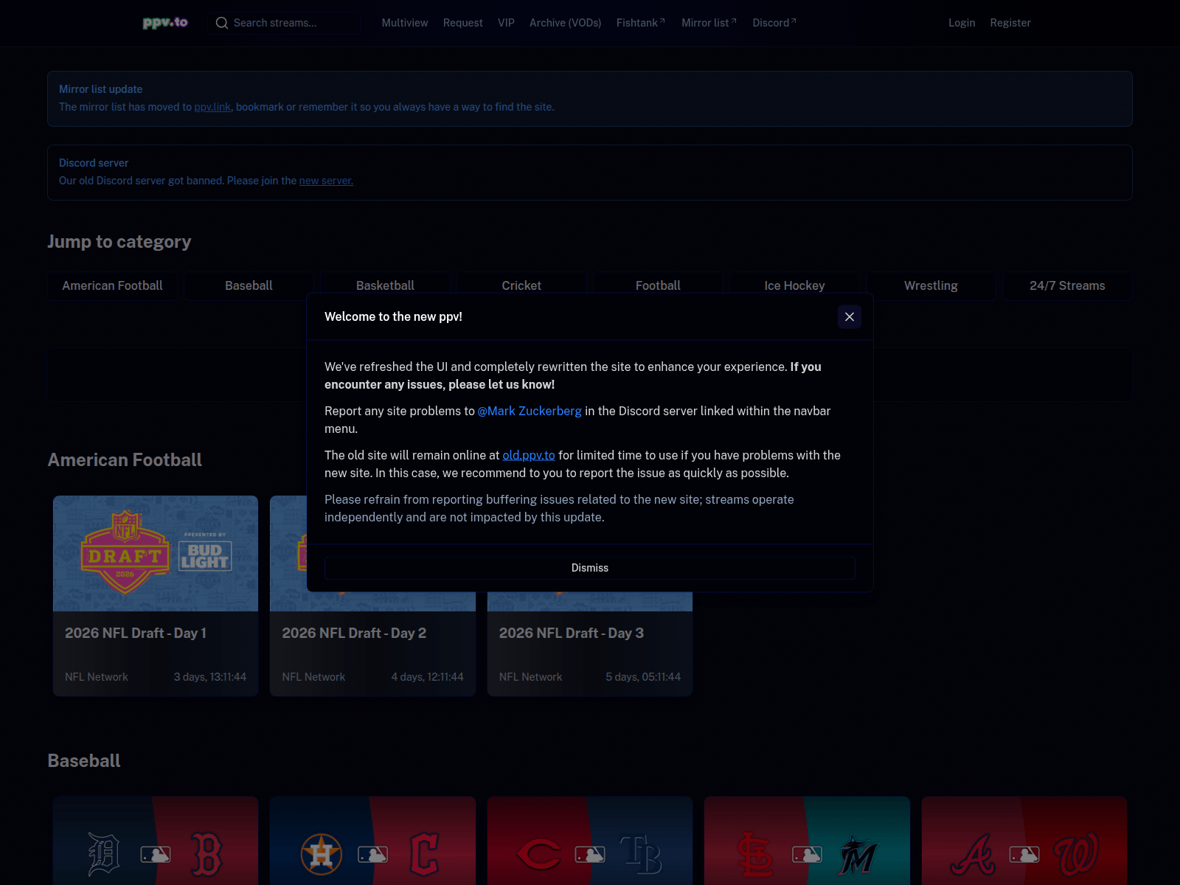Dismiss the welcome message
The image size is (1180, 885).
590,568
